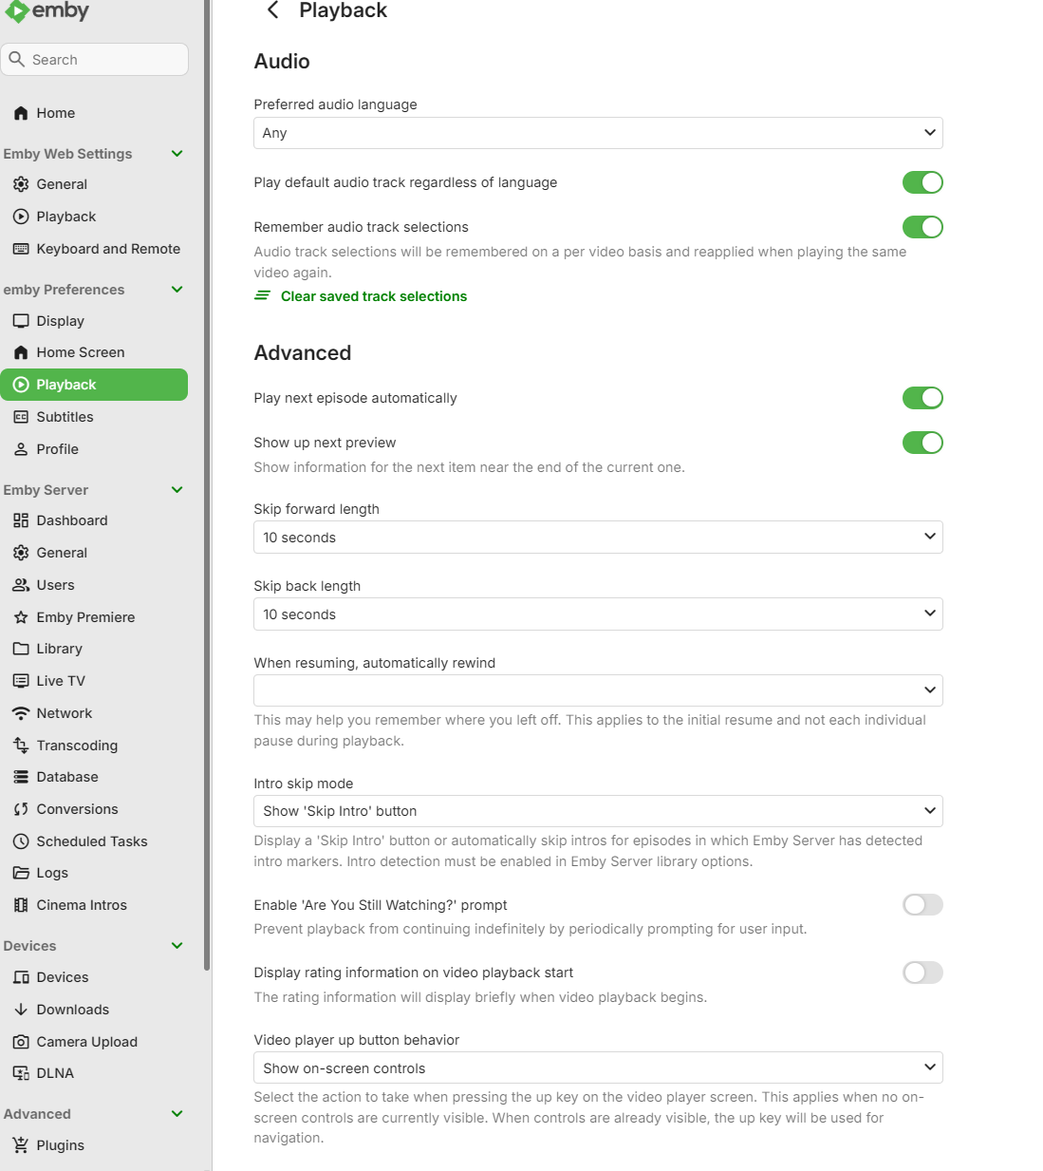Go to Scheduled Tasks page
The height and width of the screenshot is (1171, 1043).
[x=91, y=841]
